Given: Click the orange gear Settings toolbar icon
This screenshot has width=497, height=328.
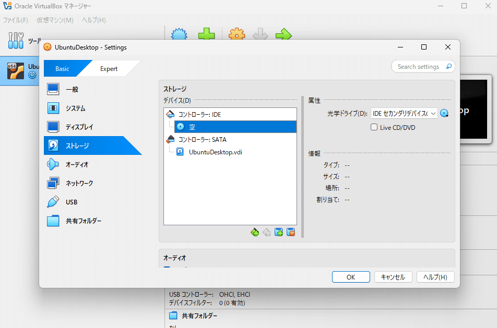Looking at the screenshot, I should tap(237, 34).
